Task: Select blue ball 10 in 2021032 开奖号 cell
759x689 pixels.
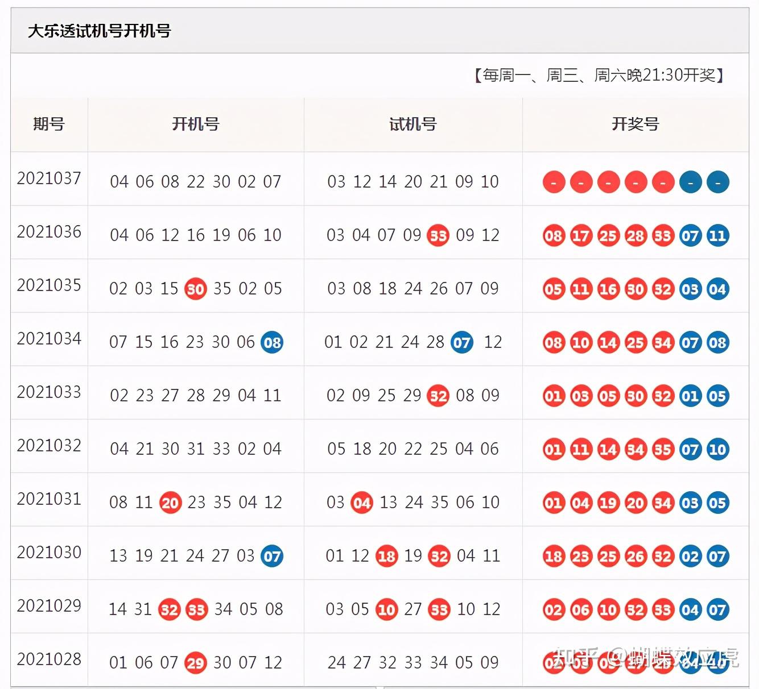Action: pyautogui.click(x=718, y=449)
